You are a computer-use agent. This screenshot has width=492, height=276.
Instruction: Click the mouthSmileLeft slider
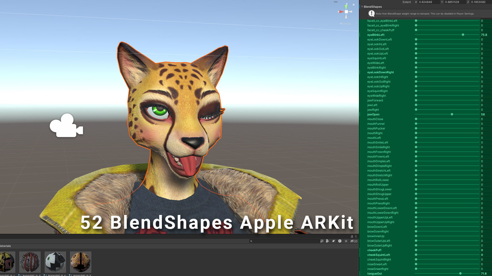447,143
